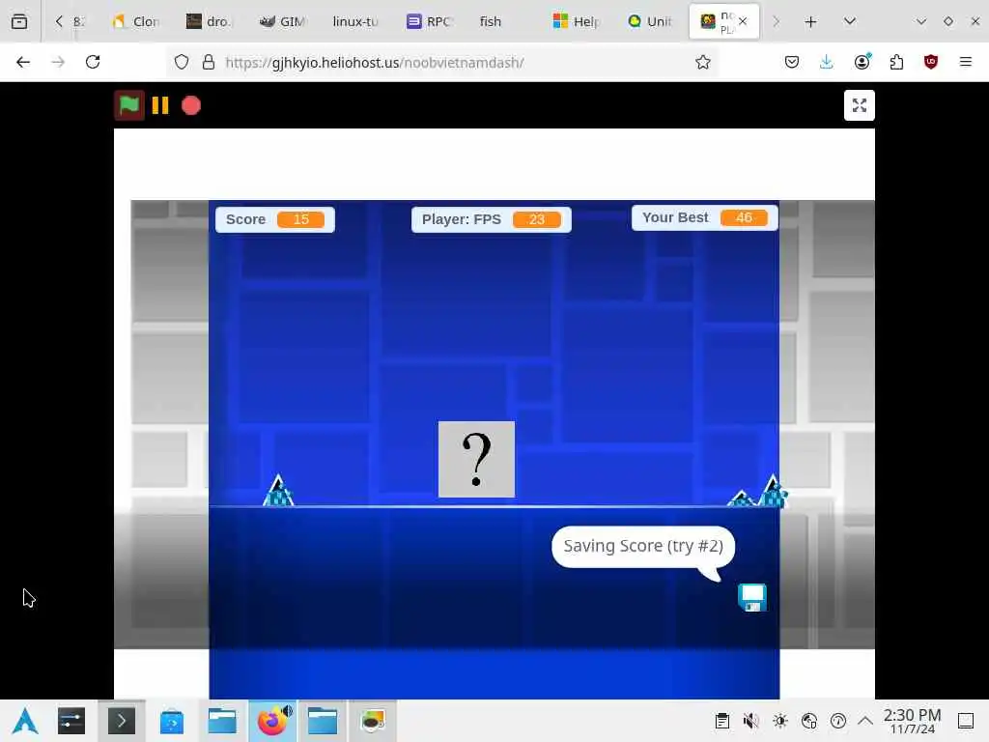This screenshot has height=742, width=989.
Task: Open uBlock Origin extension
Action: tap(931, 62)
